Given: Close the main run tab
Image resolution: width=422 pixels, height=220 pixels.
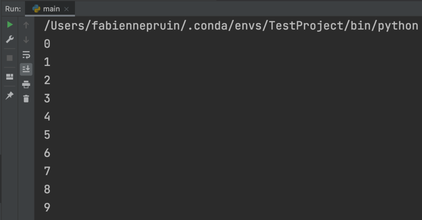Looking at the screenshot, I should click(67, 9).
